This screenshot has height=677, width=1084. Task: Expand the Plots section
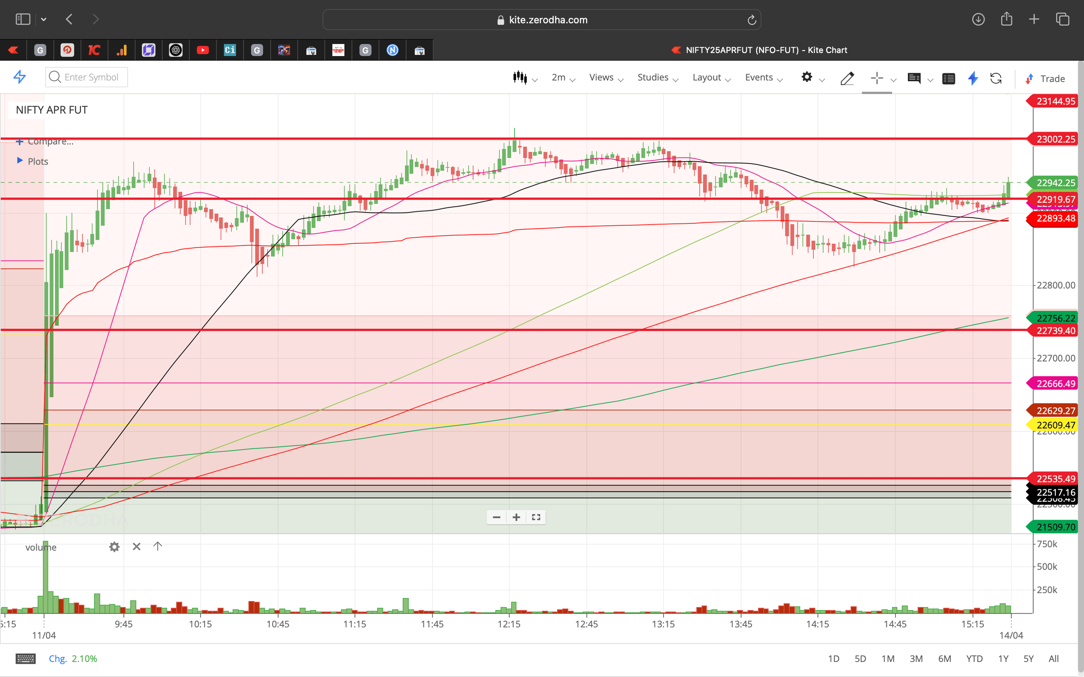pyautogui.click(x=38, y=161)
